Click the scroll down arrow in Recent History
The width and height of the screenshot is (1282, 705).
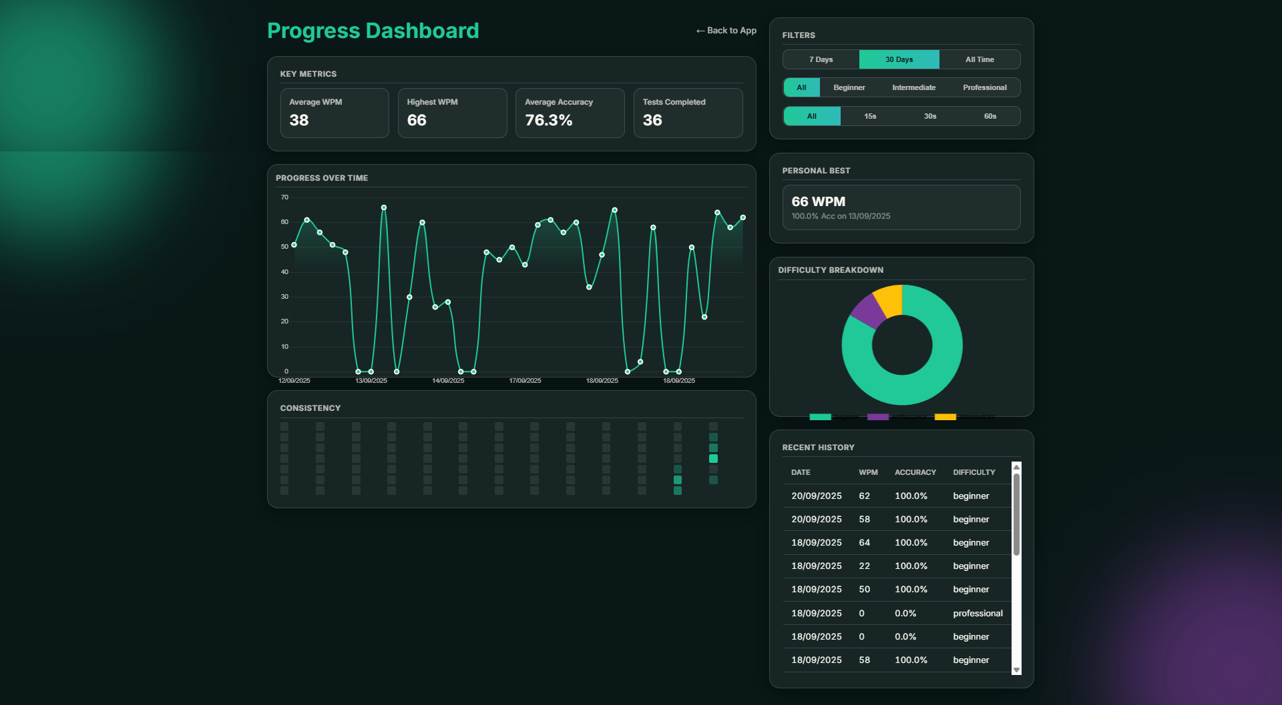coord(1016,670)
